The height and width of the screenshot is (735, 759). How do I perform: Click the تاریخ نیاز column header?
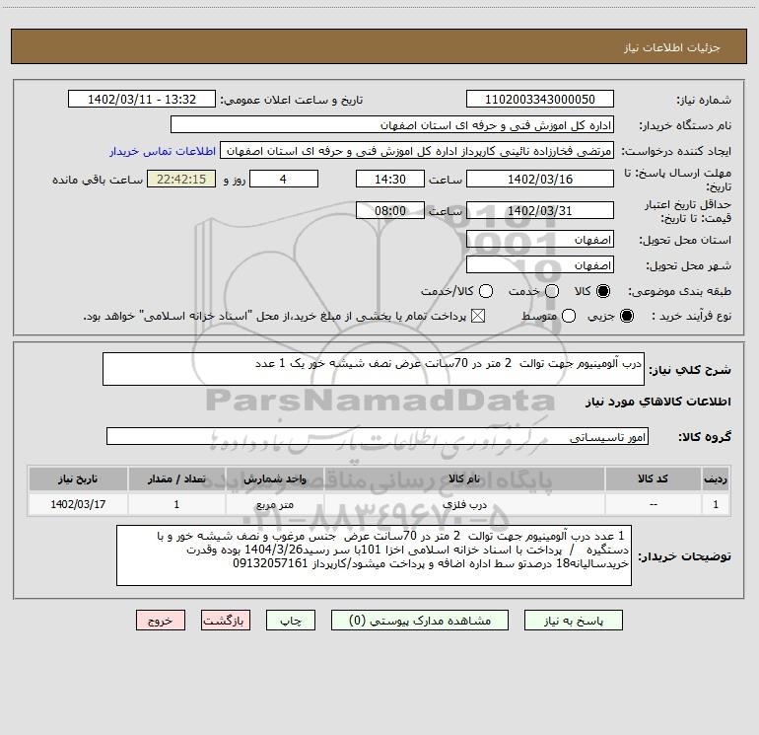pos(78,478)
